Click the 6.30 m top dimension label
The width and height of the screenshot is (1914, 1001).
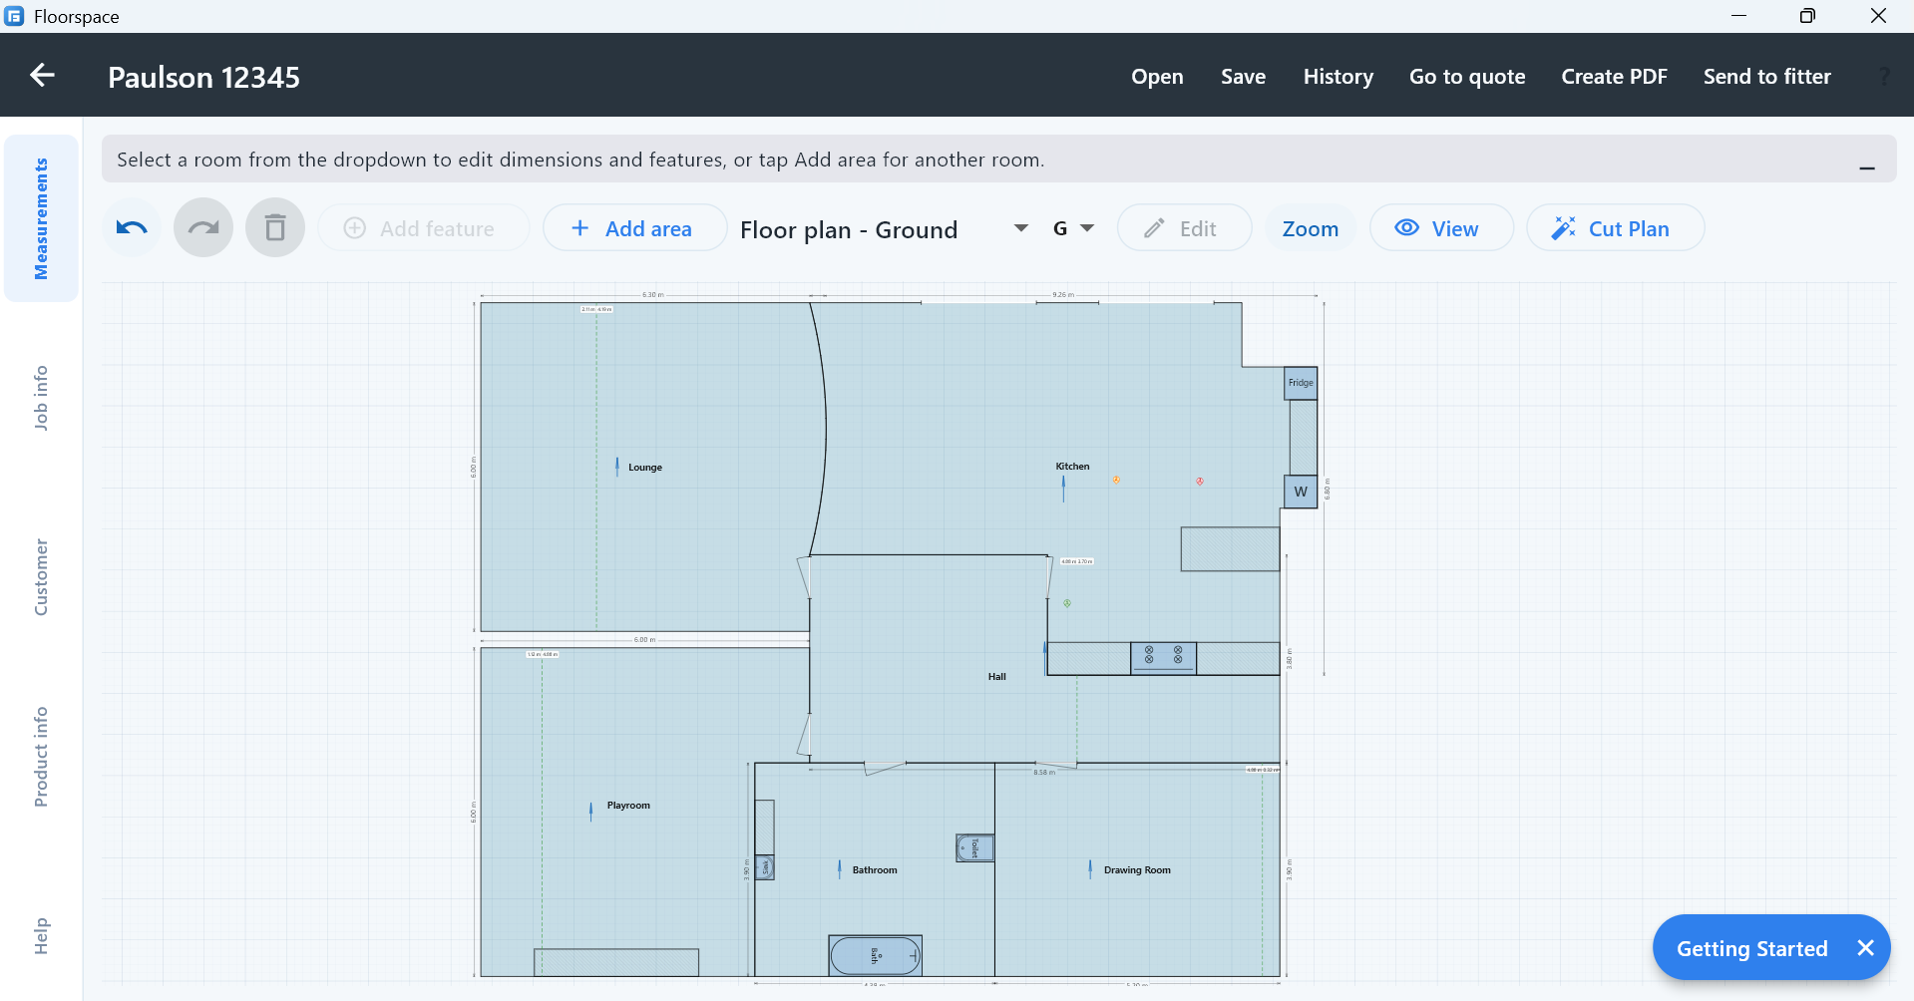point(652,295)
